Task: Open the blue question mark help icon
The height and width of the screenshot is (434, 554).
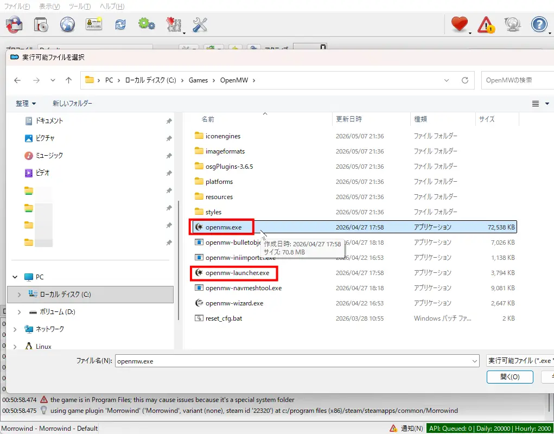Action: (x=539, y=25)
